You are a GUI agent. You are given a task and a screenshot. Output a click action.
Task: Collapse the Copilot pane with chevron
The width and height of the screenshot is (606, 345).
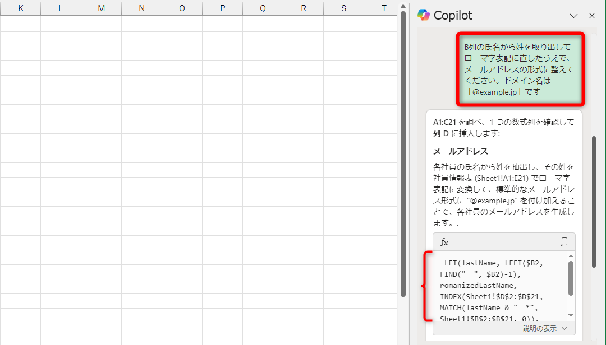point(573,16)
